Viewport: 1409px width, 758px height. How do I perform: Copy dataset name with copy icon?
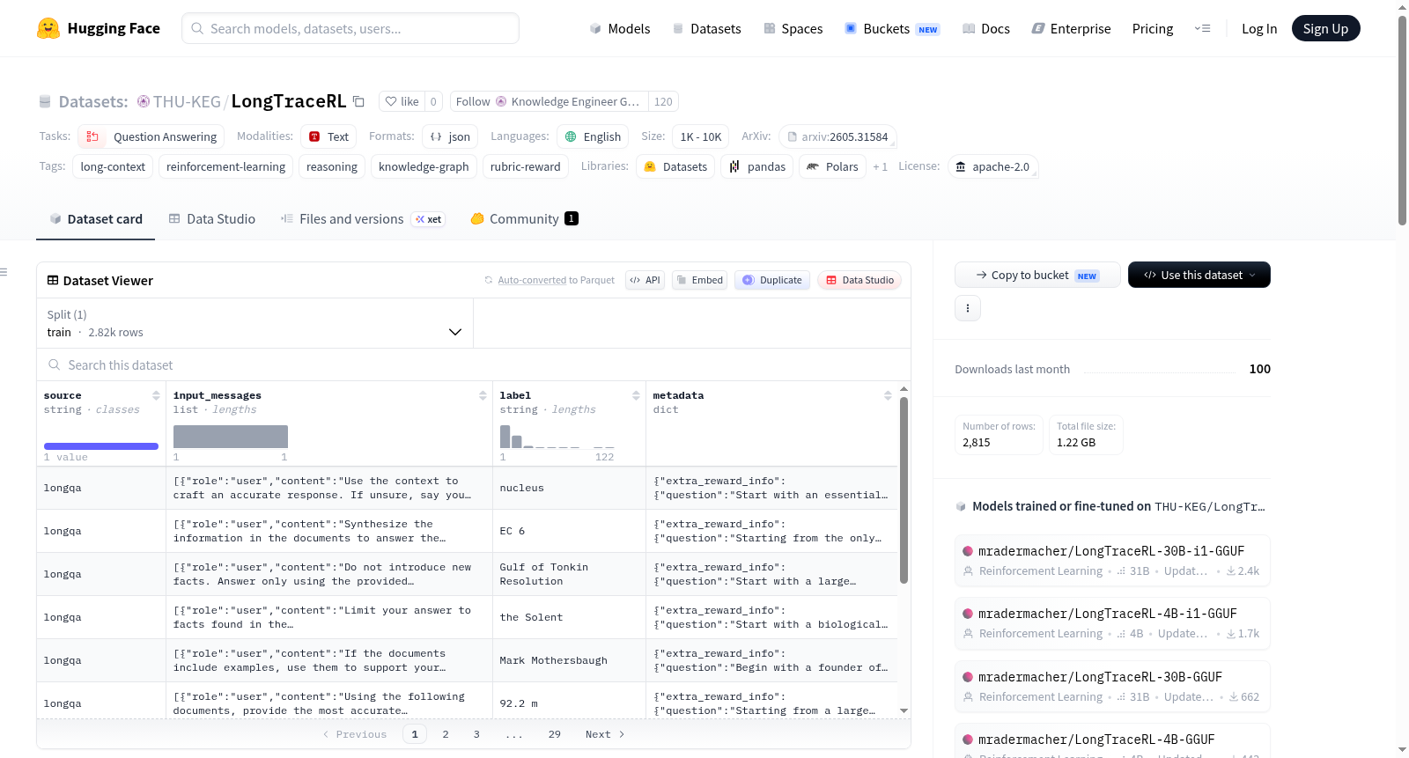(x=358, y=101)
